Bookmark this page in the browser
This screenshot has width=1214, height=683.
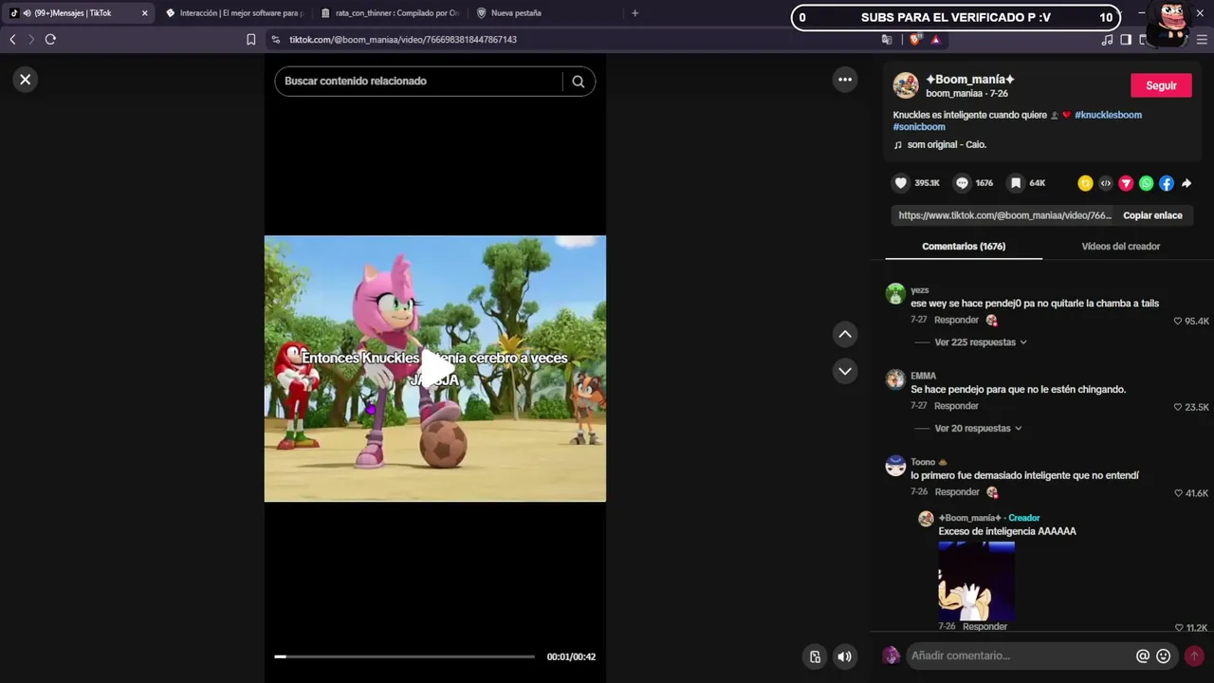coord(251,40)
